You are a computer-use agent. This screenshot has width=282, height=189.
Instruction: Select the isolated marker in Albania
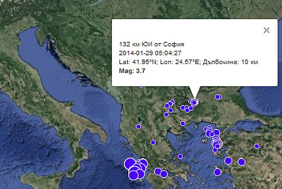tap(138, 127)
